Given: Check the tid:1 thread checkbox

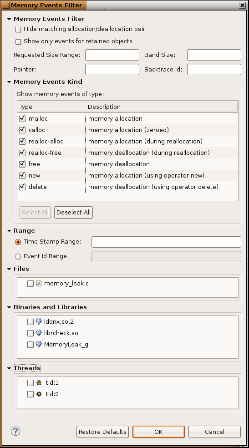Looking at the screenshot, I should 30,383.
